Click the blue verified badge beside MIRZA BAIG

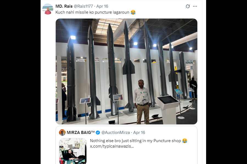[x=98, y=133]
